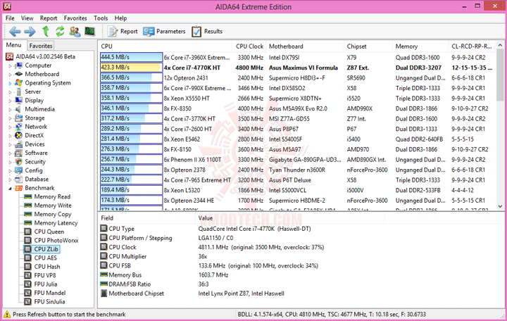Select the CPU ZLib benchmark
Screen dimensions: 507x321
pyautogui.click(x=46, y=249)
